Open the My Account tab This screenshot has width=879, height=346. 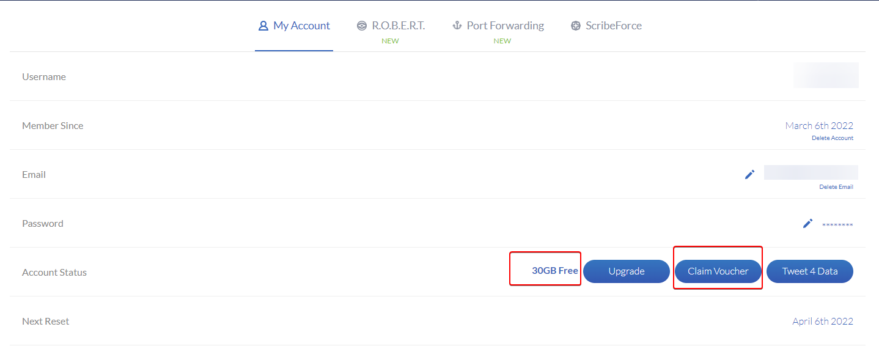301,26
